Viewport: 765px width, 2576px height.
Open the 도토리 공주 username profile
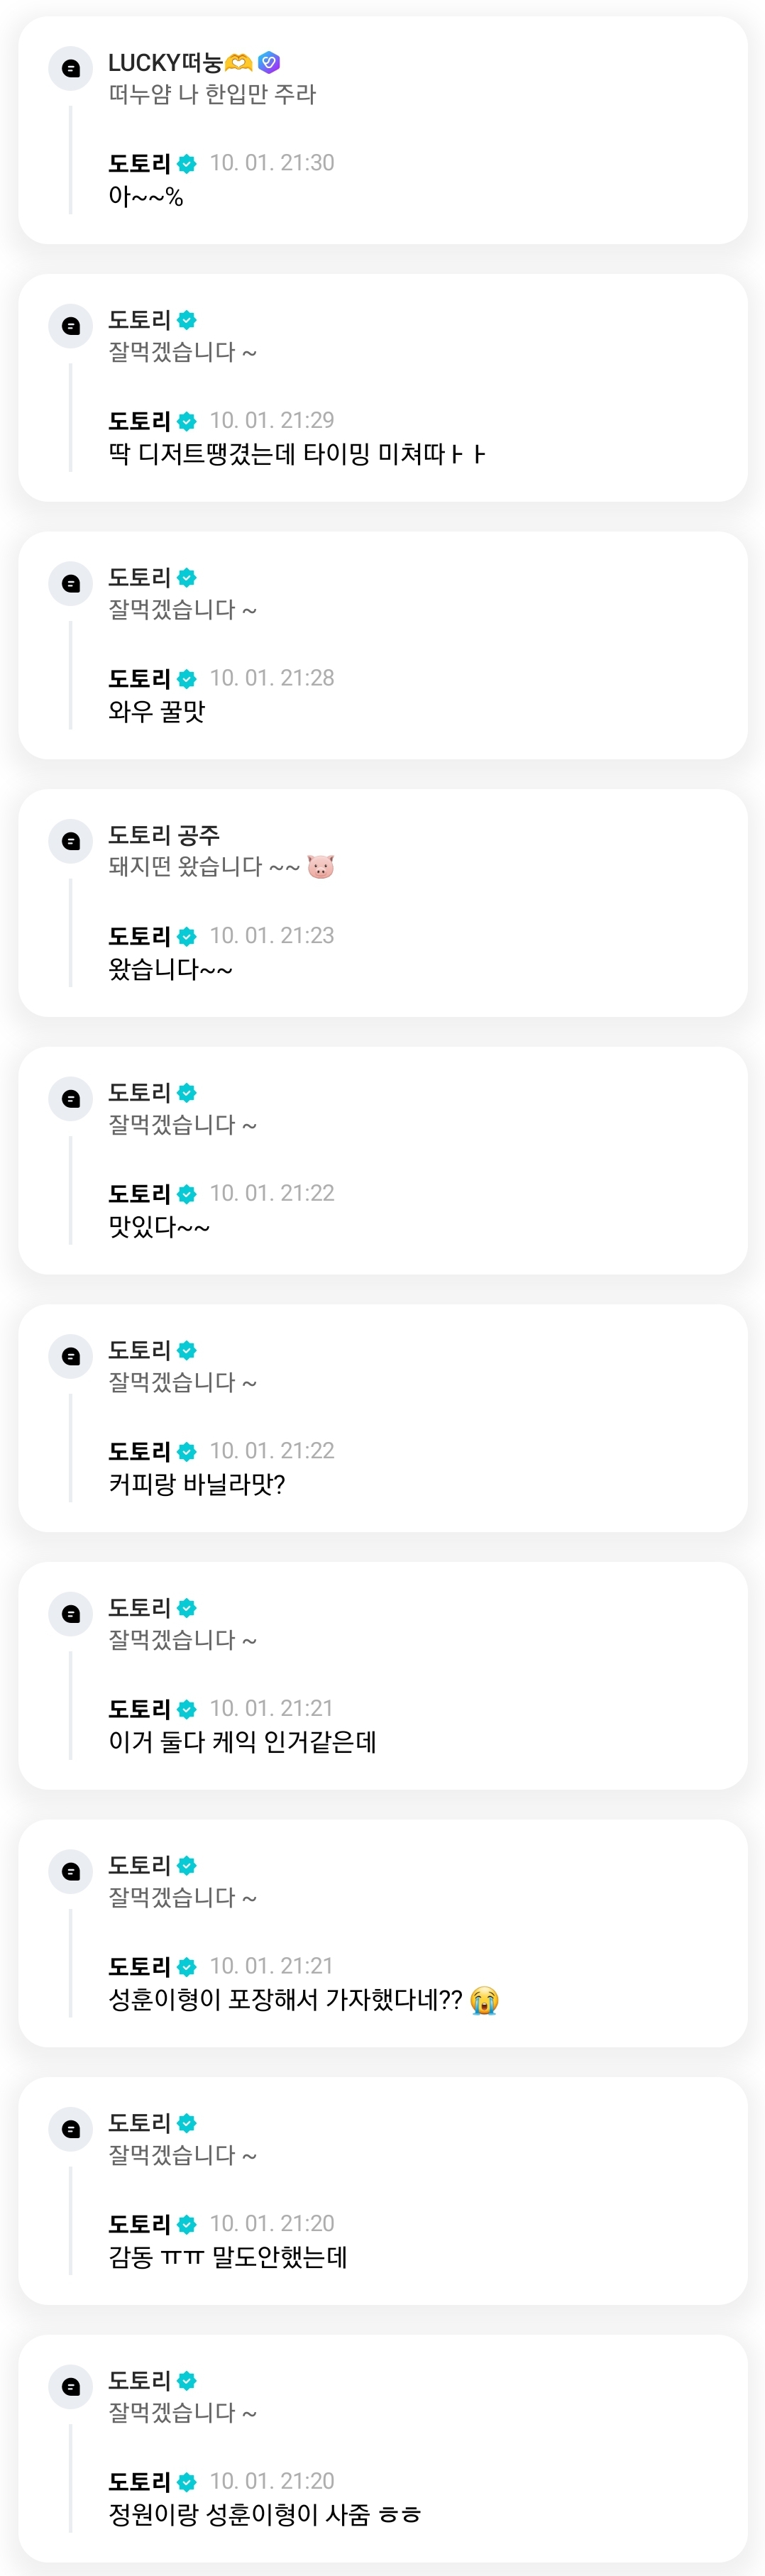pyautogui.click(x=164, y=835)
